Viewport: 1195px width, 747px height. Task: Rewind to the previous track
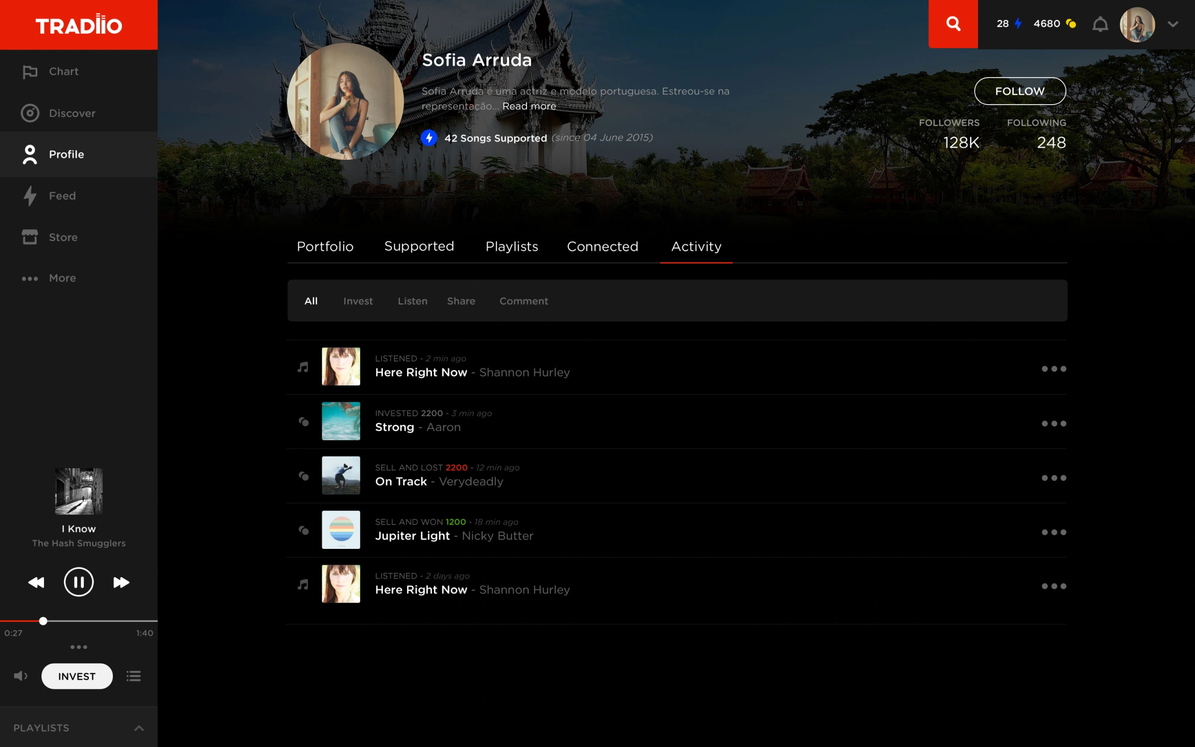pyautogui.click(x=36, y=582)
